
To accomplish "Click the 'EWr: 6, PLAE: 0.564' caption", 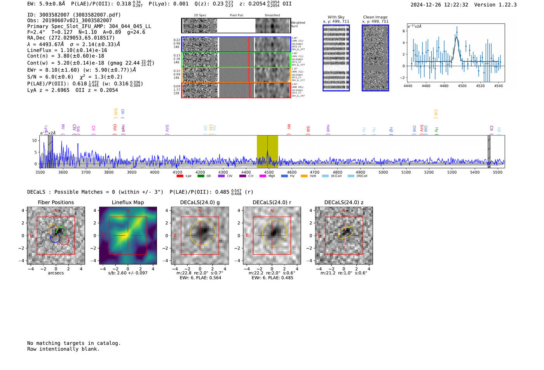I will (x=200, y=278).
